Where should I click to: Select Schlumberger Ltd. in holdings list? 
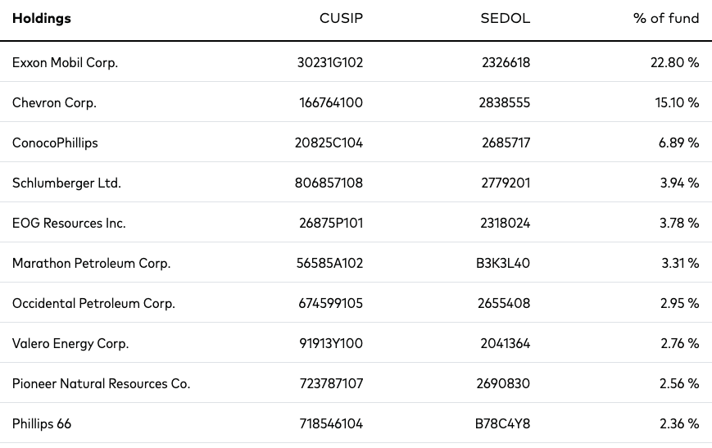click(x=66, y=183)
